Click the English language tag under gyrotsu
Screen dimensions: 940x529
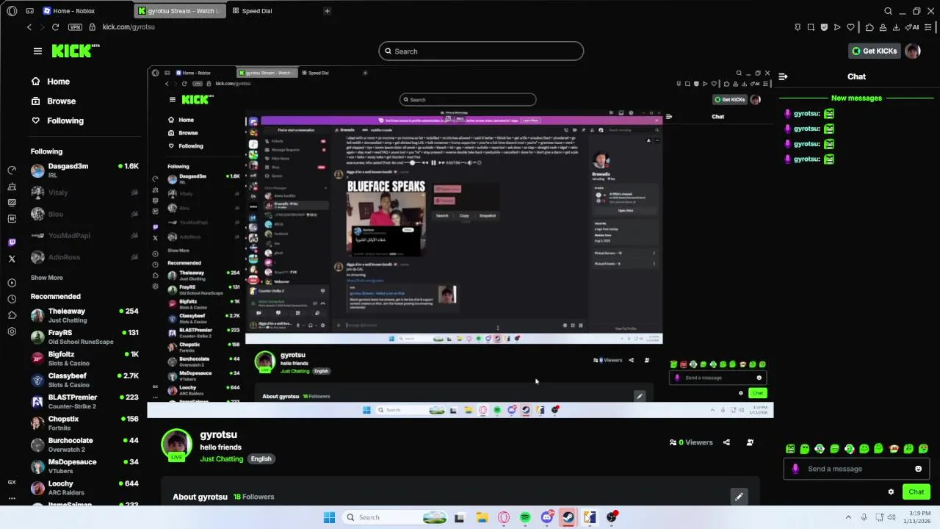261,459
